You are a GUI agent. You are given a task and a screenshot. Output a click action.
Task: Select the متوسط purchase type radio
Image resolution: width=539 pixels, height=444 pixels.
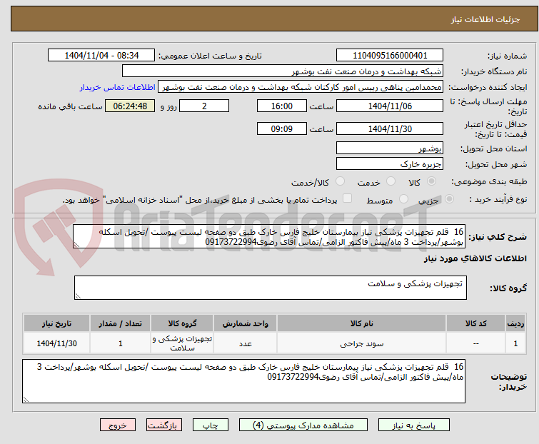tap(403, 198)
